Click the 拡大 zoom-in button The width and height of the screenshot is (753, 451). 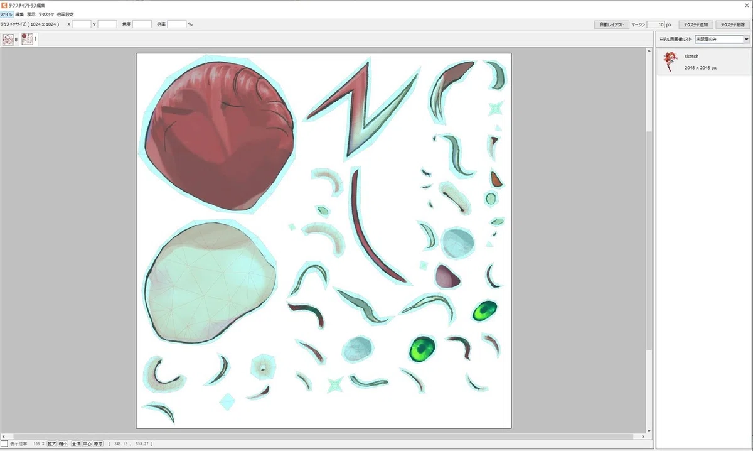51,443
